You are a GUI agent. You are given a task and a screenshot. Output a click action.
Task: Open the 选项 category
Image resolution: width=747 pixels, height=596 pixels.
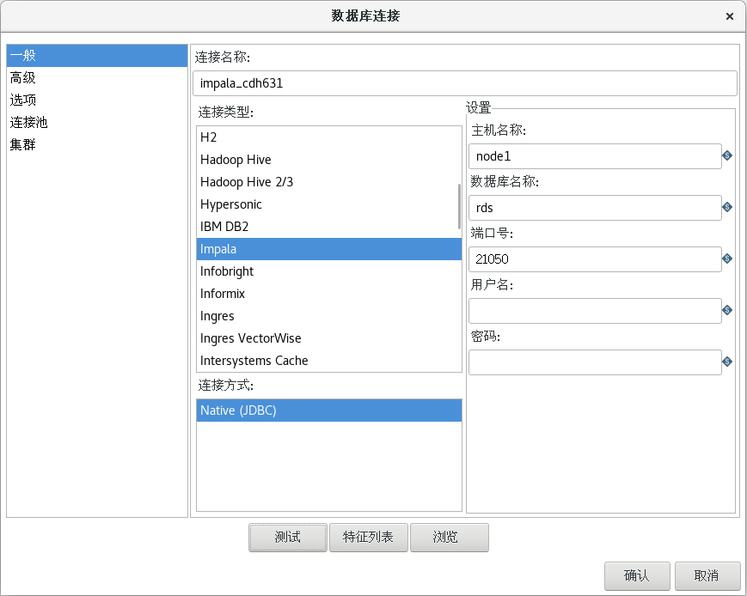97,100
